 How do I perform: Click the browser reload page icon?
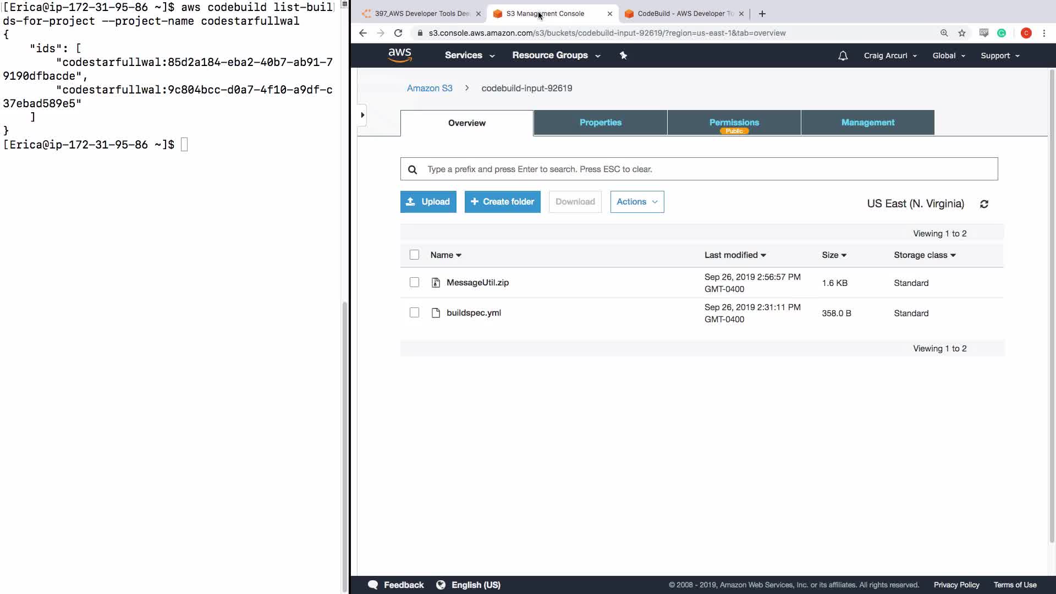point(398,33)
